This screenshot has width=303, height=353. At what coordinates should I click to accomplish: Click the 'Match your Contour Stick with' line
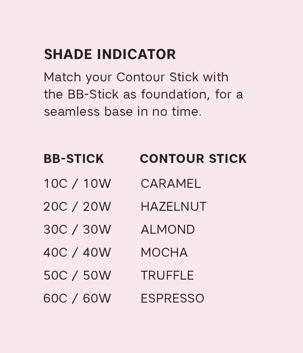pyautogui.click(x=136, y=77)
